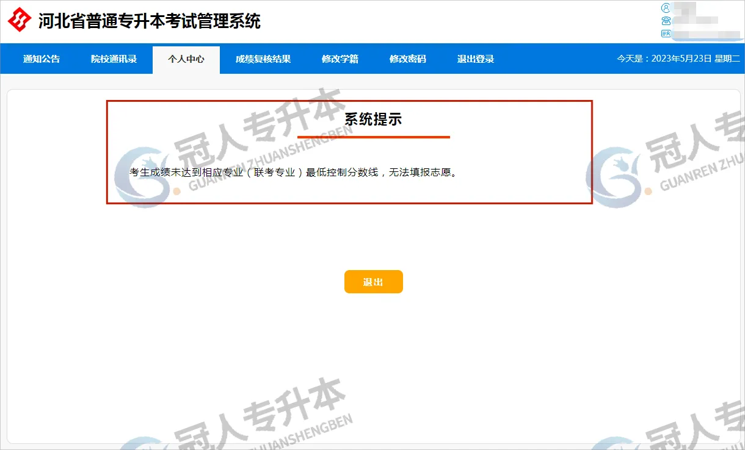Go to 修改密码 in the navigation bar

point(408,59)
